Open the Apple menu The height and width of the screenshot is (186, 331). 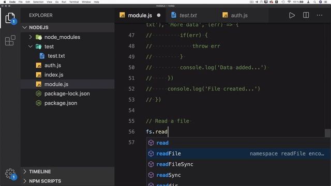coord(5,2)
